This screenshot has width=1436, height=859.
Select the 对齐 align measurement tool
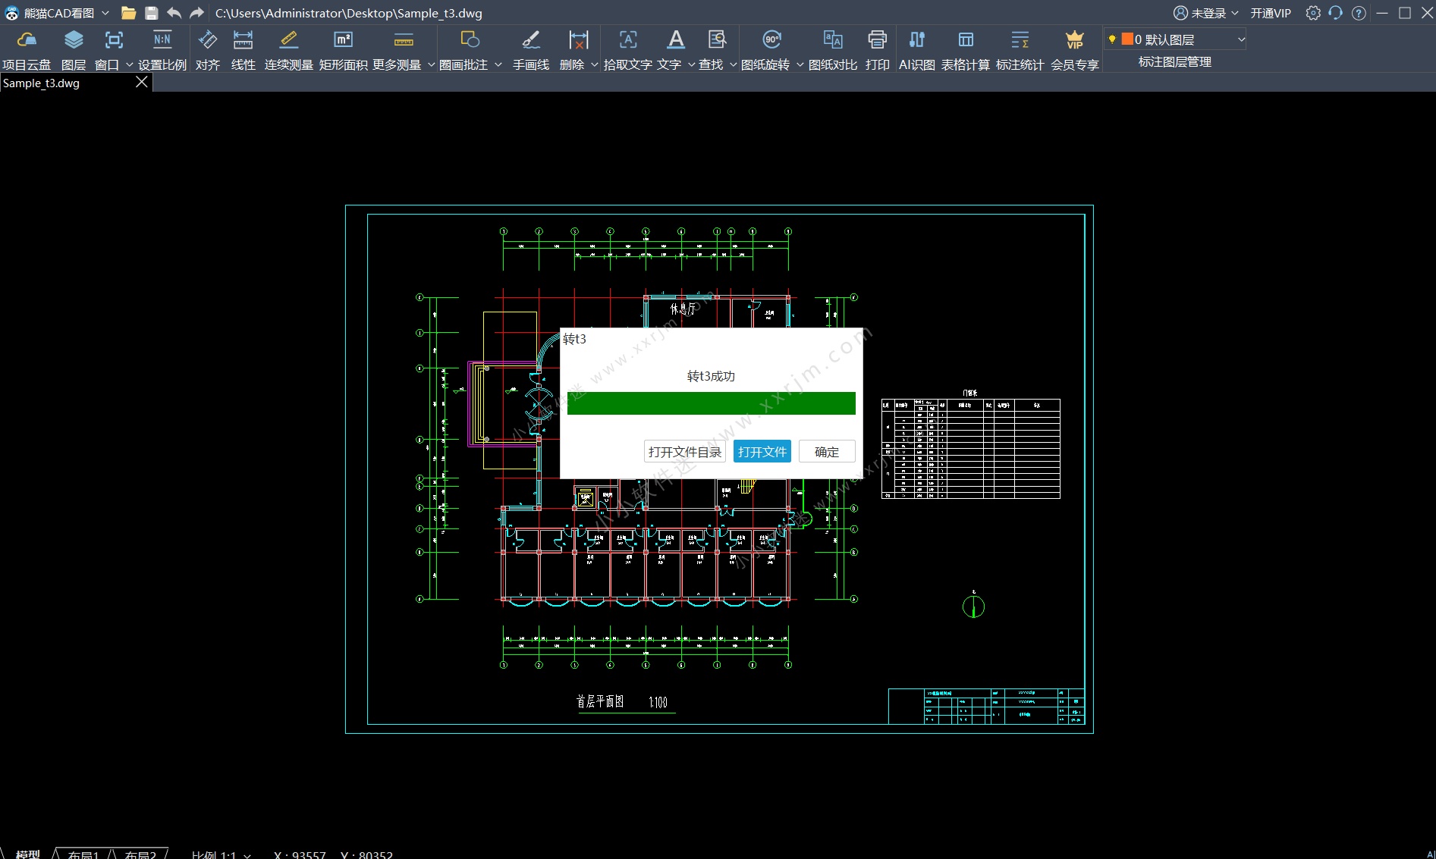(207, 50)
